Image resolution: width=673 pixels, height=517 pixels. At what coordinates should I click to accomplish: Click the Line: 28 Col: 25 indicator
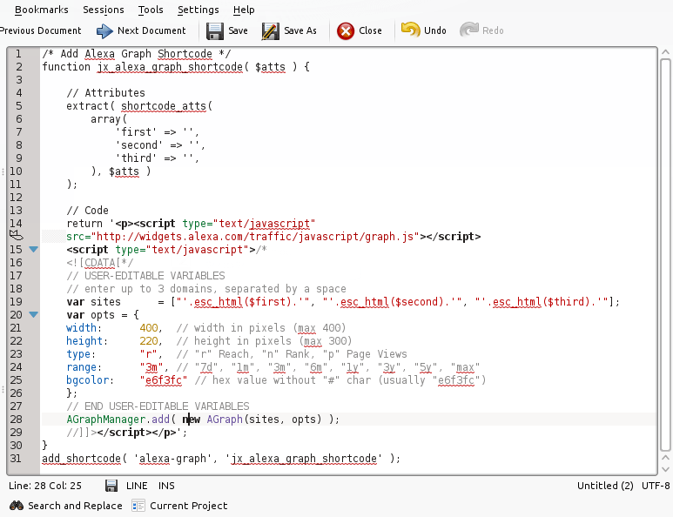point(45,486)
